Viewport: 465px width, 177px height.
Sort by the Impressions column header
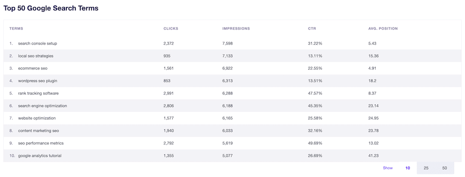(236, 29)
